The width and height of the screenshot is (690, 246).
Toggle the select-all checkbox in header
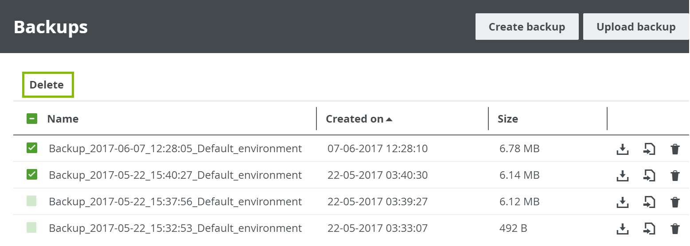(x=31, y=119)
